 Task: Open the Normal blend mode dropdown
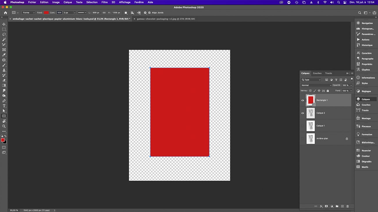point(316,85)
